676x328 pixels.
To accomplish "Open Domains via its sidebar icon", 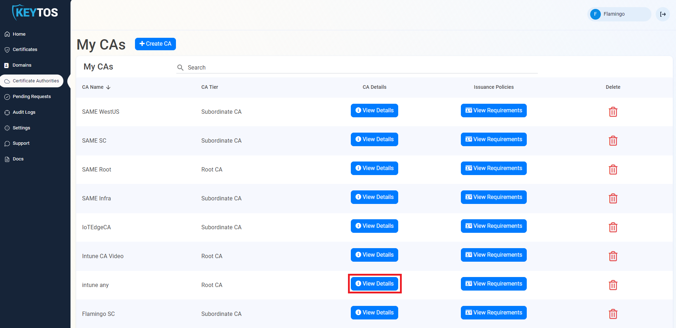I will point(6,65).
